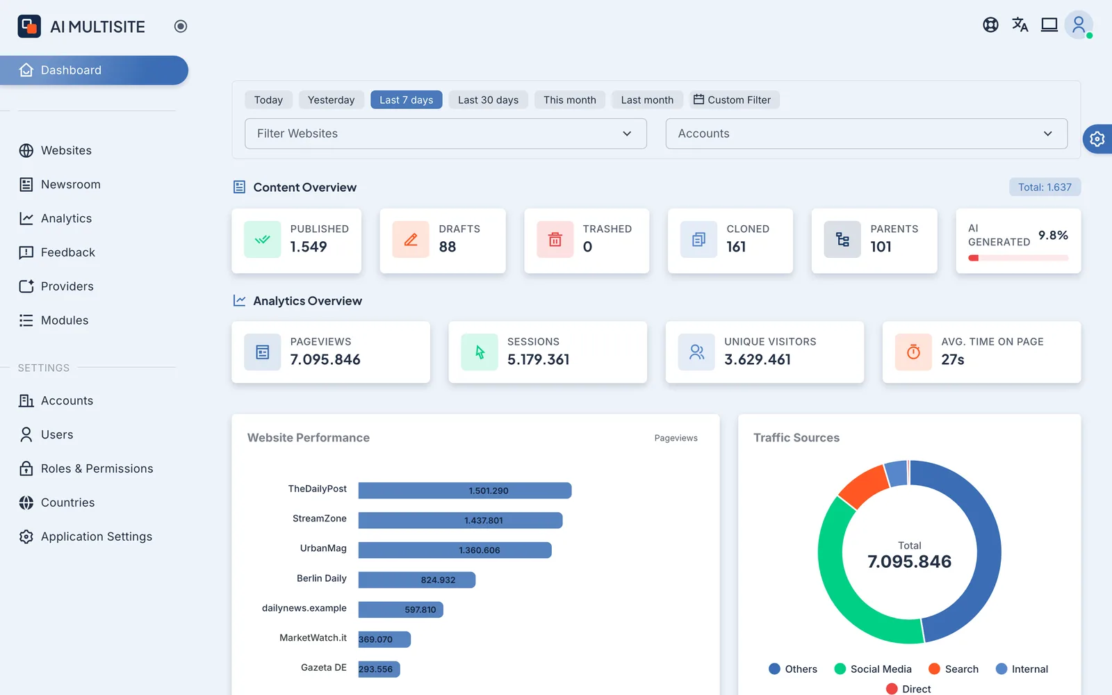This screenshot has width=1112, height=695.
Task: Click the dailynews.example bar 597.810
Action: pyautogui.click(x=401, y=610)
